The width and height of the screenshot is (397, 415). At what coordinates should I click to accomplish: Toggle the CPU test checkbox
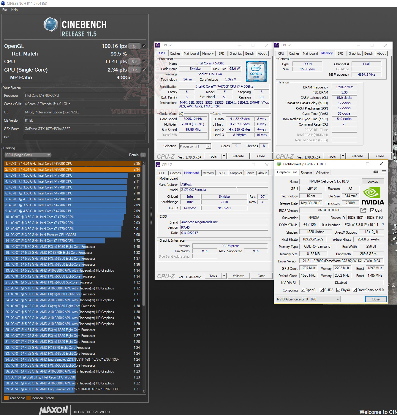coord(144,61)
